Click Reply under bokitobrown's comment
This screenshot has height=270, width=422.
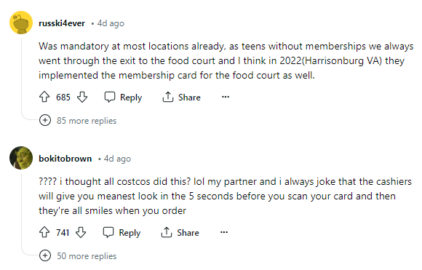pyautogui.click(x=122, y=233)
